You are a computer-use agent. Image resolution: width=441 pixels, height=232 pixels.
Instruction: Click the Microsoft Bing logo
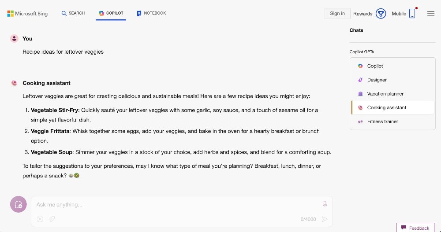(x=27, y=14)
